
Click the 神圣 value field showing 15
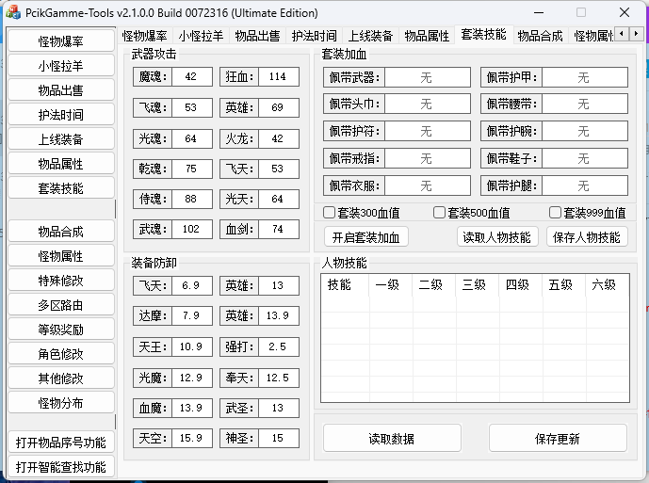[x=278, y=438]
